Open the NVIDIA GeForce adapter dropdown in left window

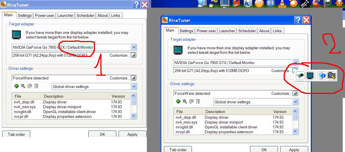coord(134,47)
